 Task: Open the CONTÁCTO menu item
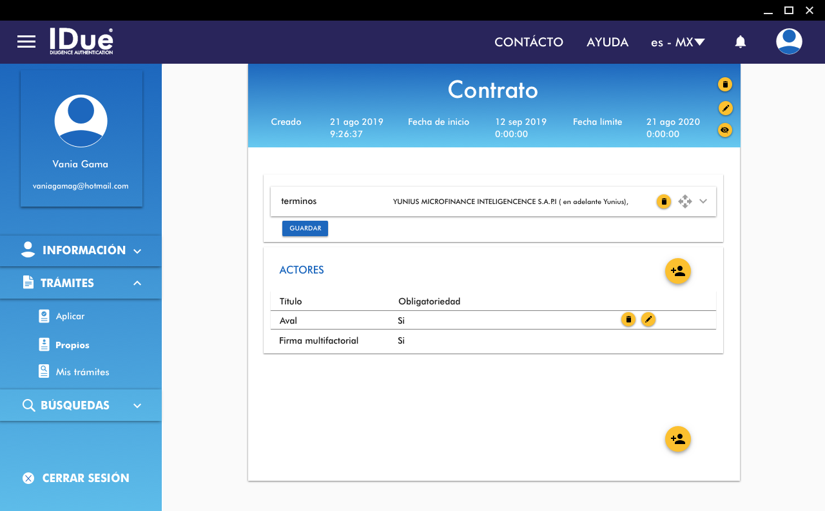tap(529, 42)
